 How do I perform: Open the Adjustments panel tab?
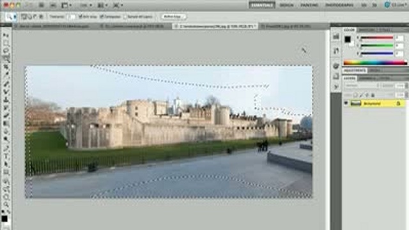point(355,71)
